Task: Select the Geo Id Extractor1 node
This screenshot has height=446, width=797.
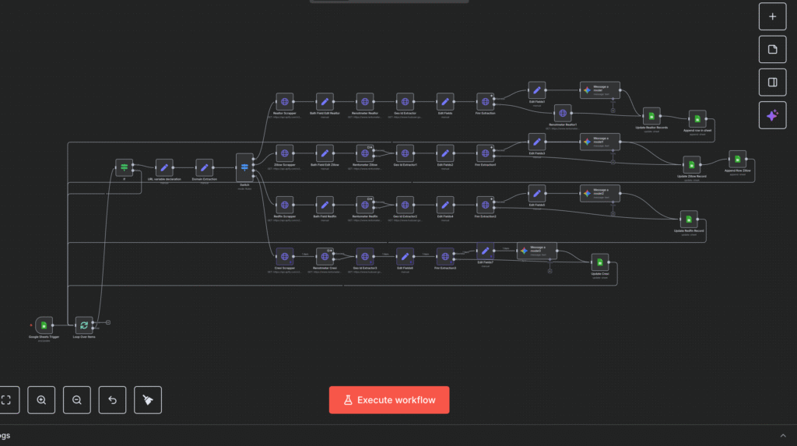Action: click(405, 153)
